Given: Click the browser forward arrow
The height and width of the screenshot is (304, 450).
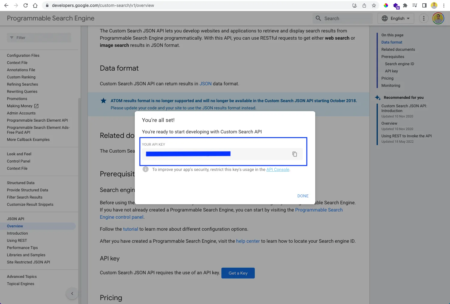Looking at the screenshot, I should pos(16,5).
